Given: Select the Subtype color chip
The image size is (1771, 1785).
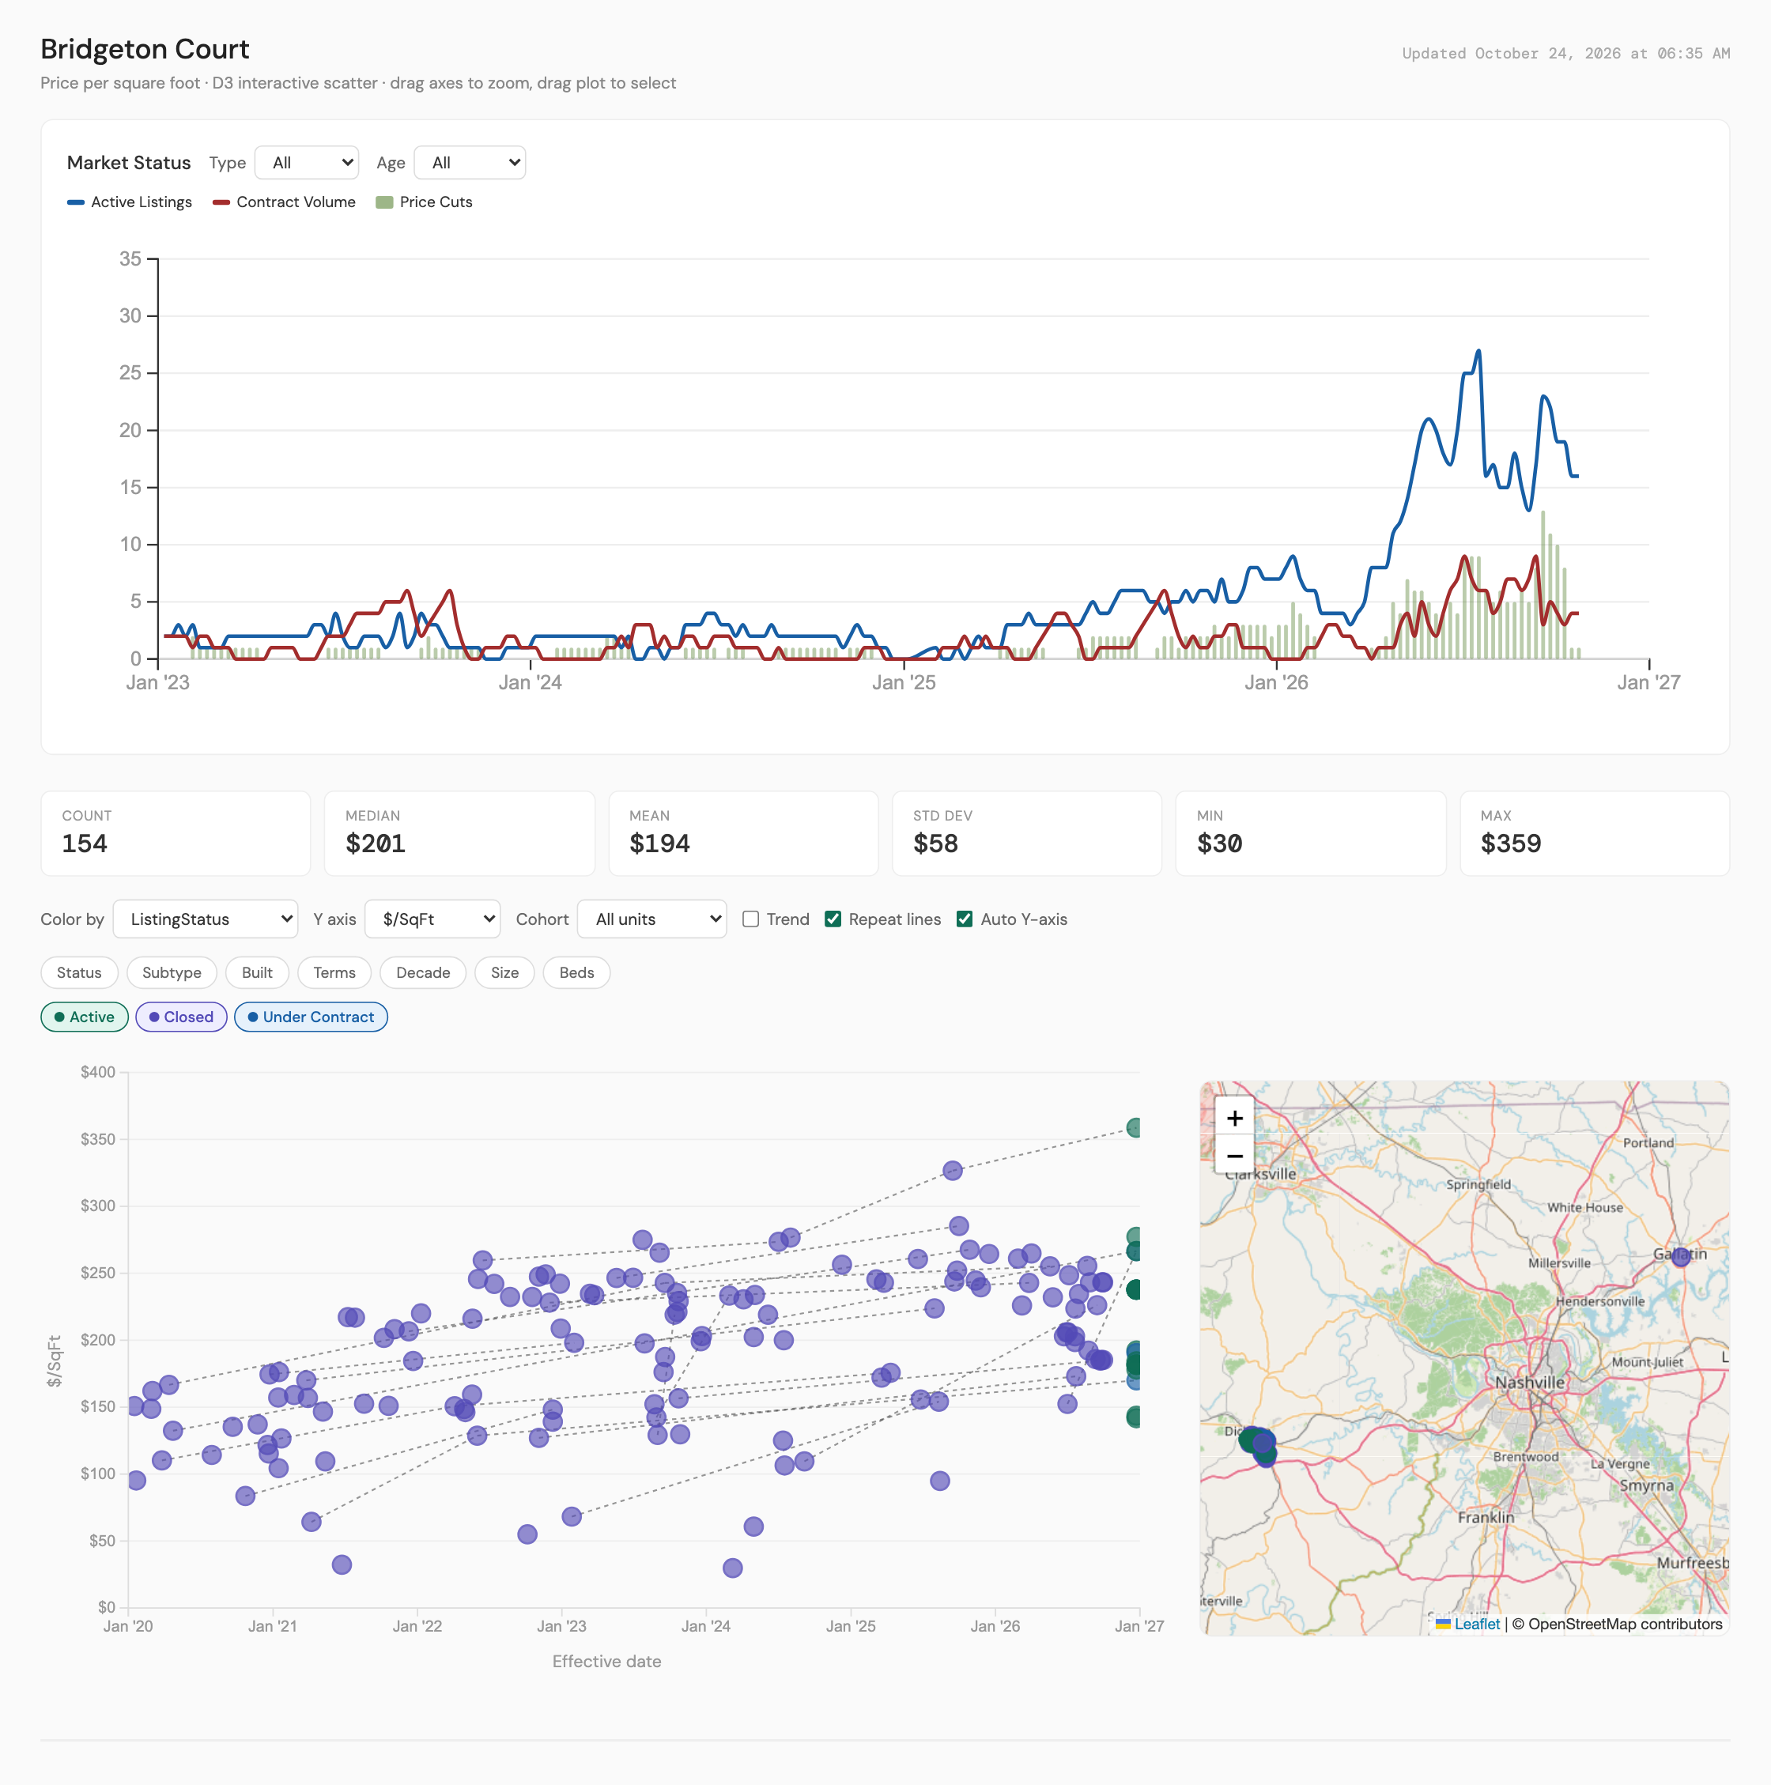Looking at the screenshot, I should pyautogui.click(x=172, y=973).
